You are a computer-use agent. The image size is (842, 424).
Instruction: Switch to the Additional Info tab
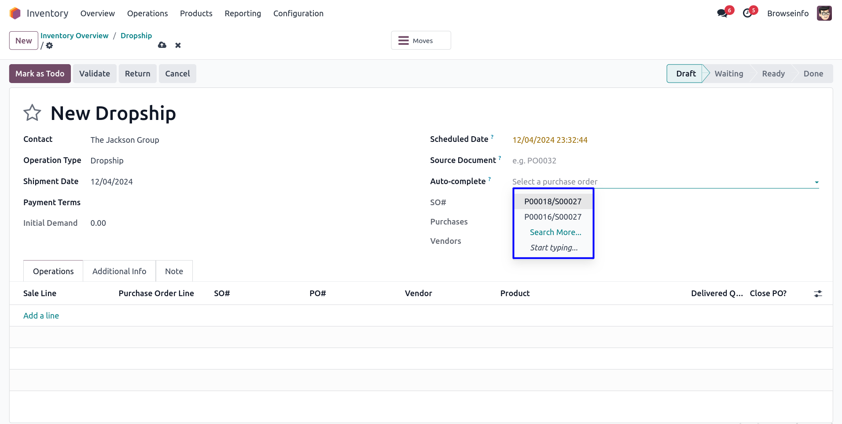[119, 272]
